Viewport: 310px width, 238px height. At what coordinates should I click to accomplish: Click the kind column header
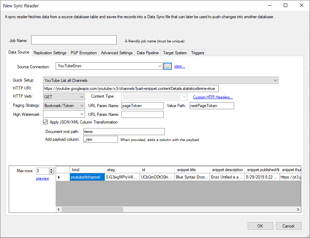click(87, 170)
